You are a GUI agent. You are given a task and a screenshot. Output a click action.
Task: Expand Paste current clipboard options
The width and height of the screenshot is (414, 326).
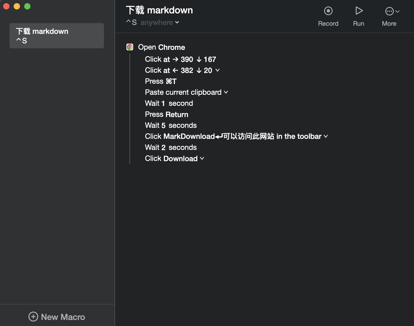coord(226,92)
